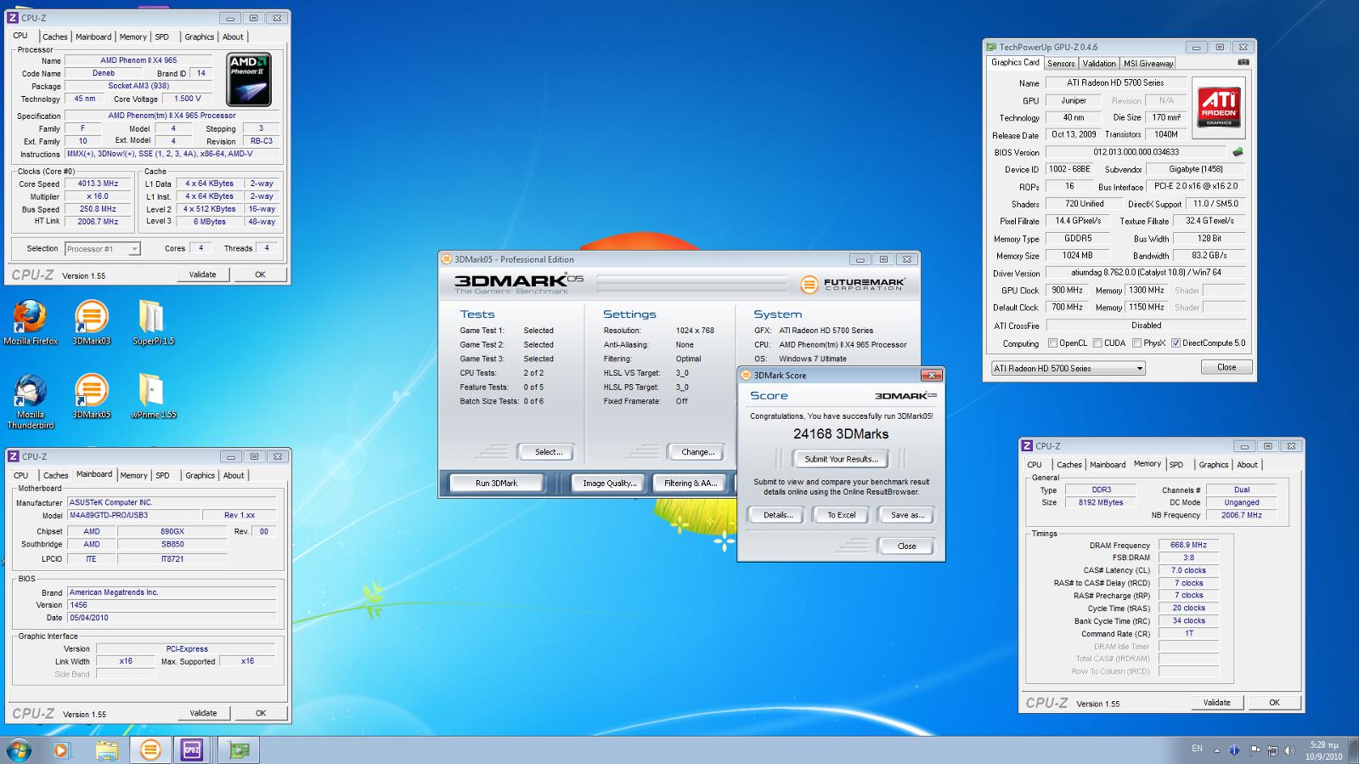Open Windows Explorer taskbar icon
1359x764 pixels.
pos(106,750)
